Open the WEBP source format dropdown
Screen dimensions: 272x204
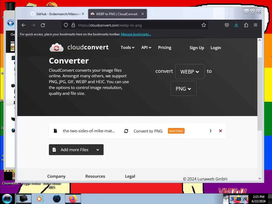coord(190,71)
